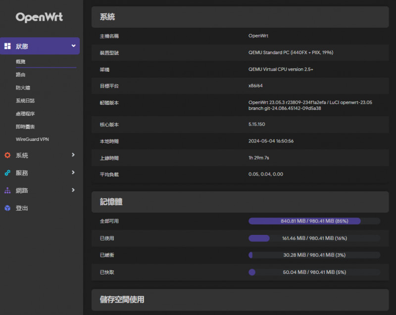Open the 概覽 overview page

pyautogui.click(x=20, y=62)
